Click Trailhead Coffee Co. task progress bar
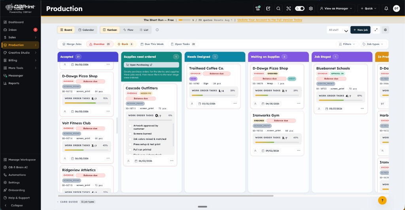405x210 pixels. pyautogui.click(x=214, y=95)
